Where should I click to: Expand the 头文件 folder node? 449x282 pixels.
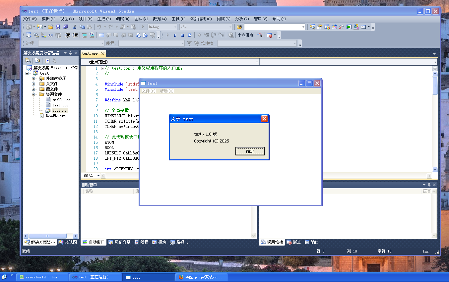point(33,84)
